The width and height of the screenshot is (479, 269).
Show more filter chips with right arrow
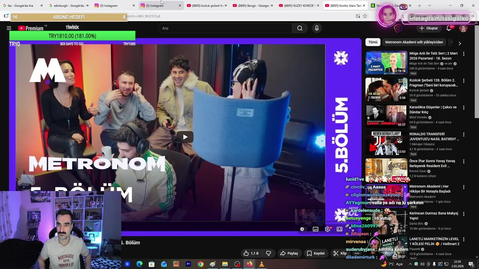[460, 43]
